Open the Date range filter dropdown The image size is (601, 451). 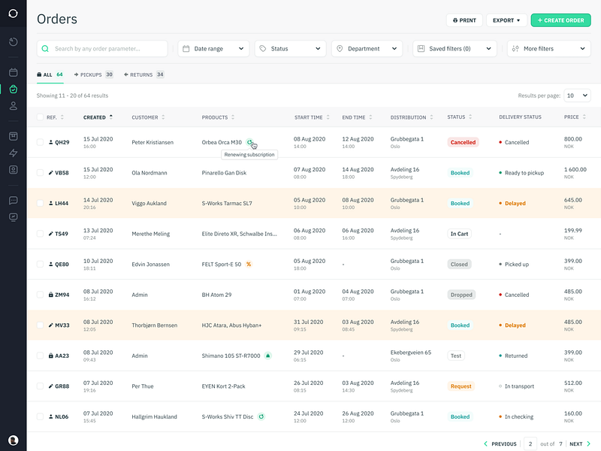point(214,48)
